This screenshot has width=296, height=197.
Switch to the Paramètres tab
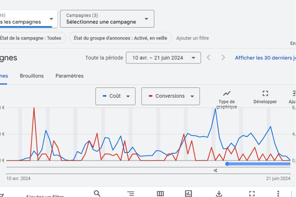(69, 76)
